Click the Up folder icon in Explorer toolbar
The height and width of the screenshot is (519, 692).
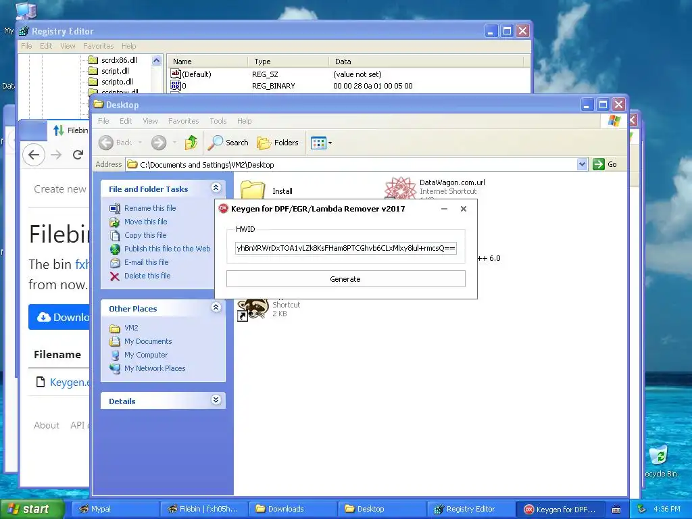(x=191, y=143)
